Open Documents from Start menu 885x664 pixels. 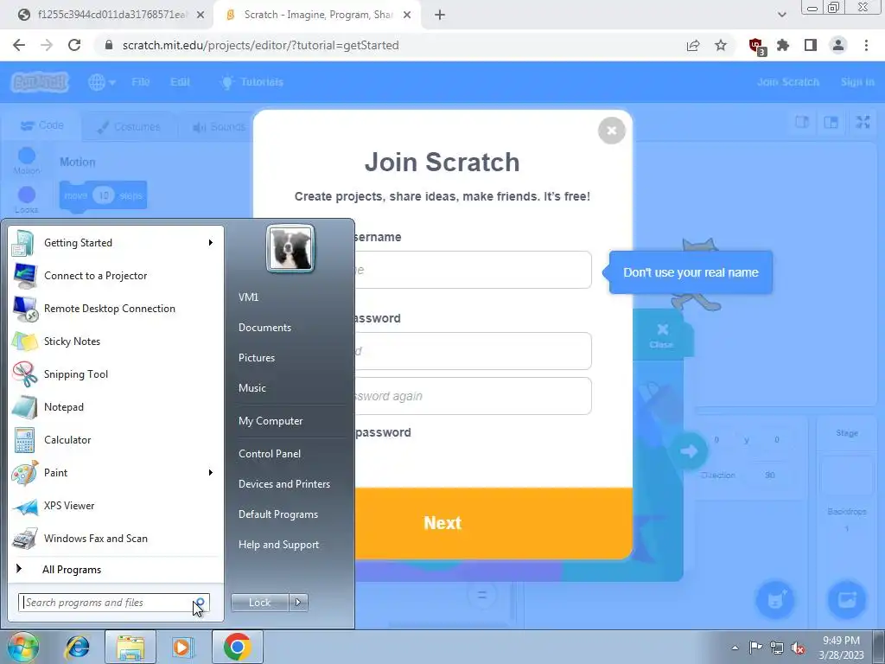[264, 328]
